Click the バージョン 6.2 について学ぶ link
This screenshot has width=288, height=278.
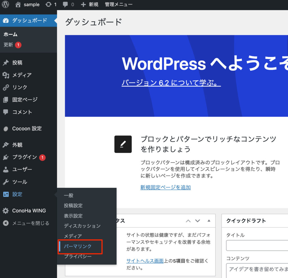click(x=171, y=83)
